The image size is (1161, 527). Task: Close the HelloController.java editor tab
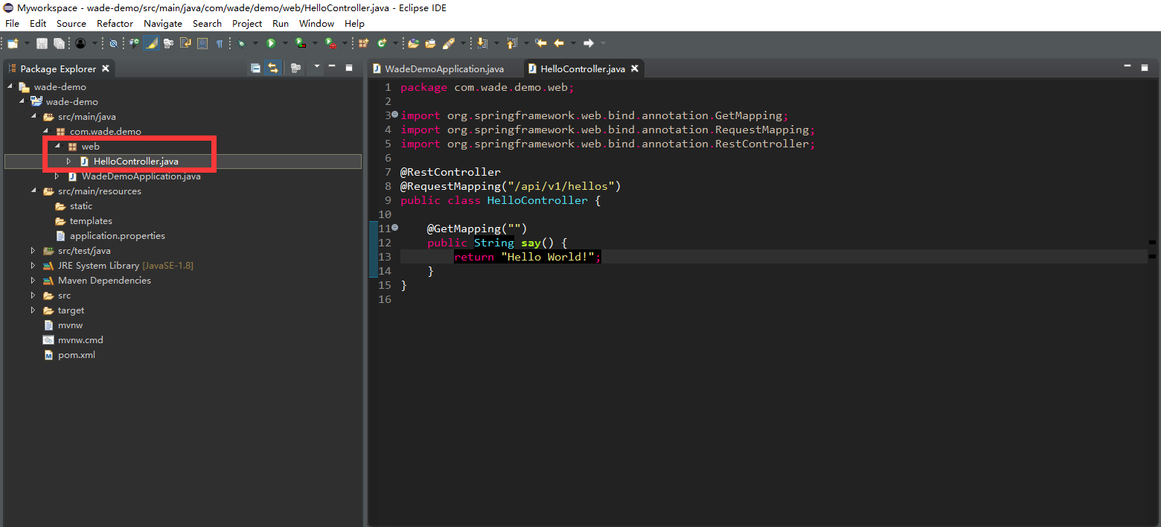[635, 68]
